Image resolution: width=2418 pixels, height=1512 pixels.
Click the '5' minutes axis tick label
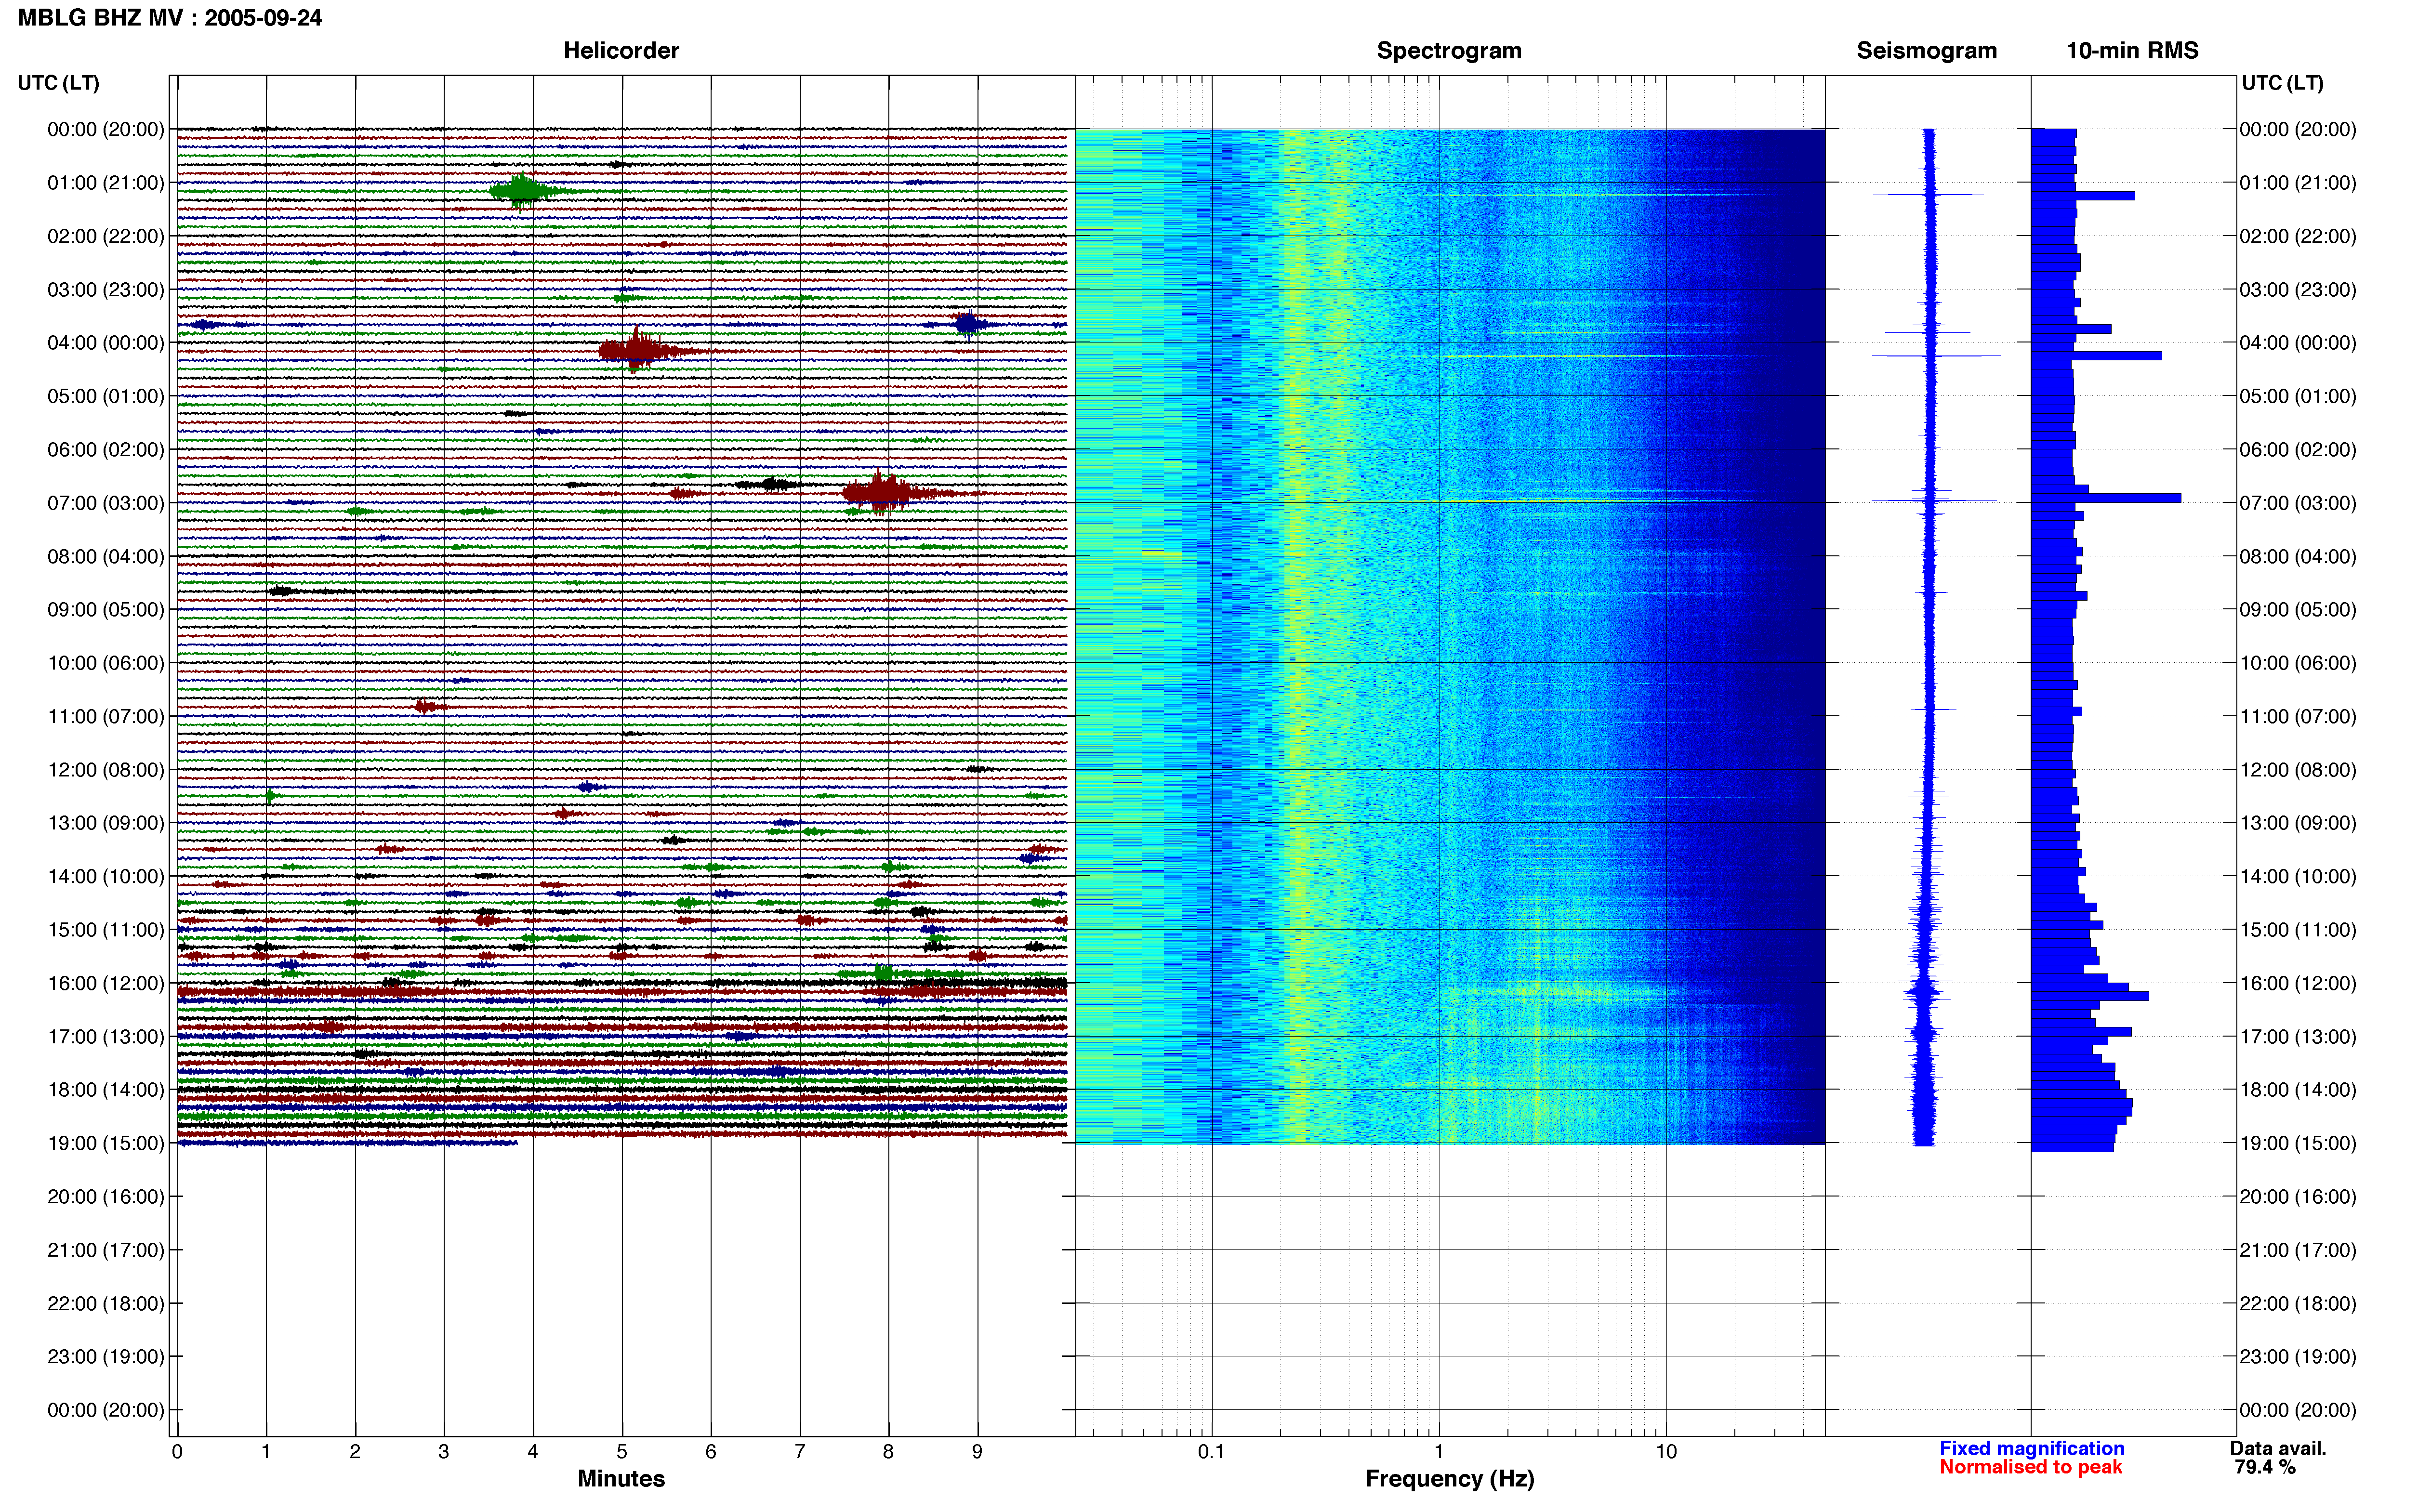(622, 1452)
